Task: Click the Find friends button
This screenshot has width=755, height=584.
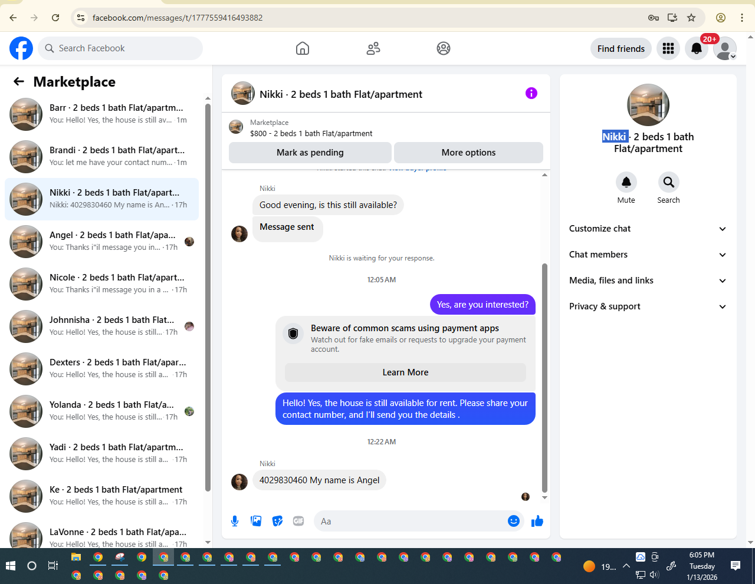Action: [x=621, y=48]
